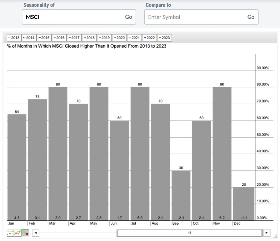Click the 'Compare to' label

pos(158,5)
